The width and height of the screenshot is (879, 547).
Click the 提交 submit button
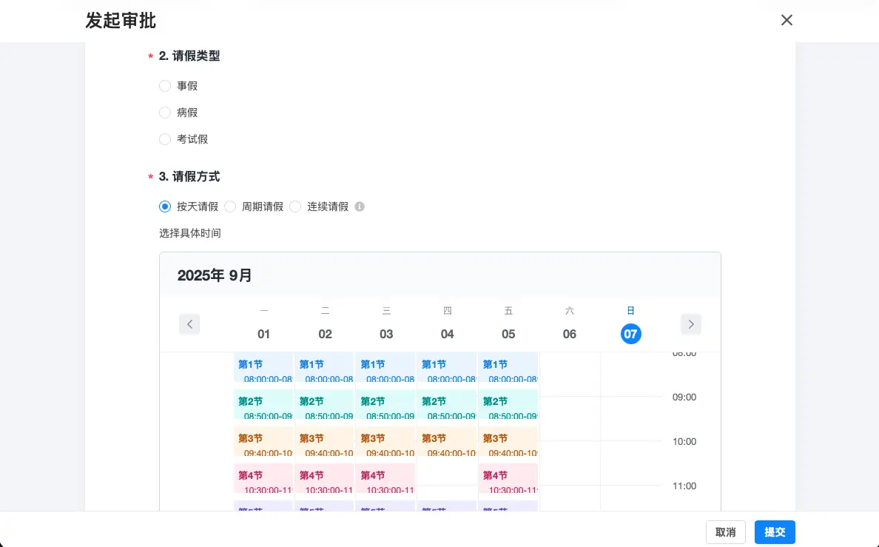pos(775,532)
